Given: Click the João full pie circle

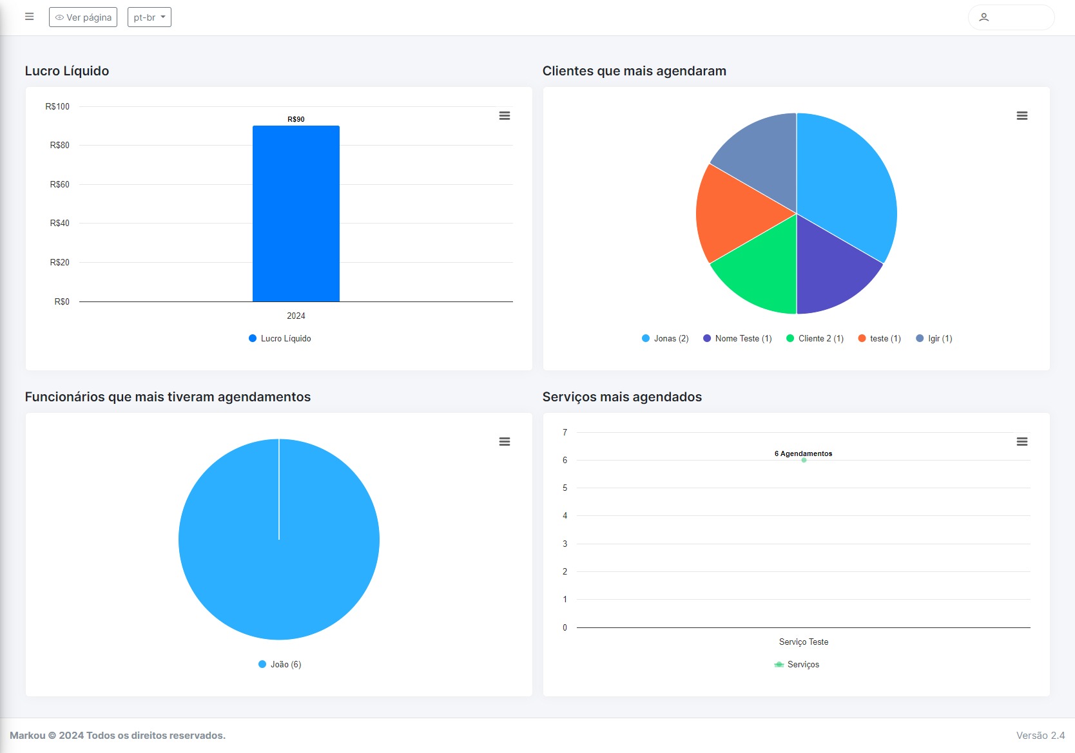Looking at the screenshot, I should coord(279,539).
